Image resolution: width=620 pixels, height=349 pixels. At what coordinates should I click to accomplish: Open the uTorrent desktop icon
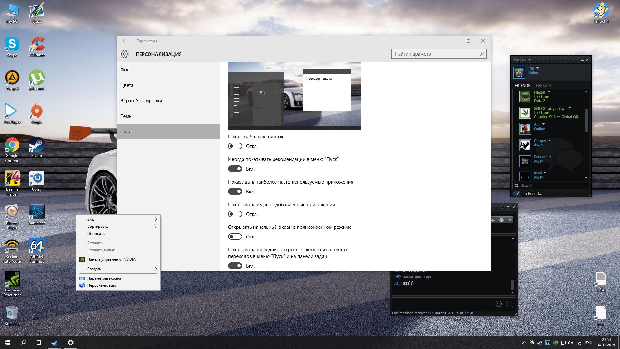point(36,79)
